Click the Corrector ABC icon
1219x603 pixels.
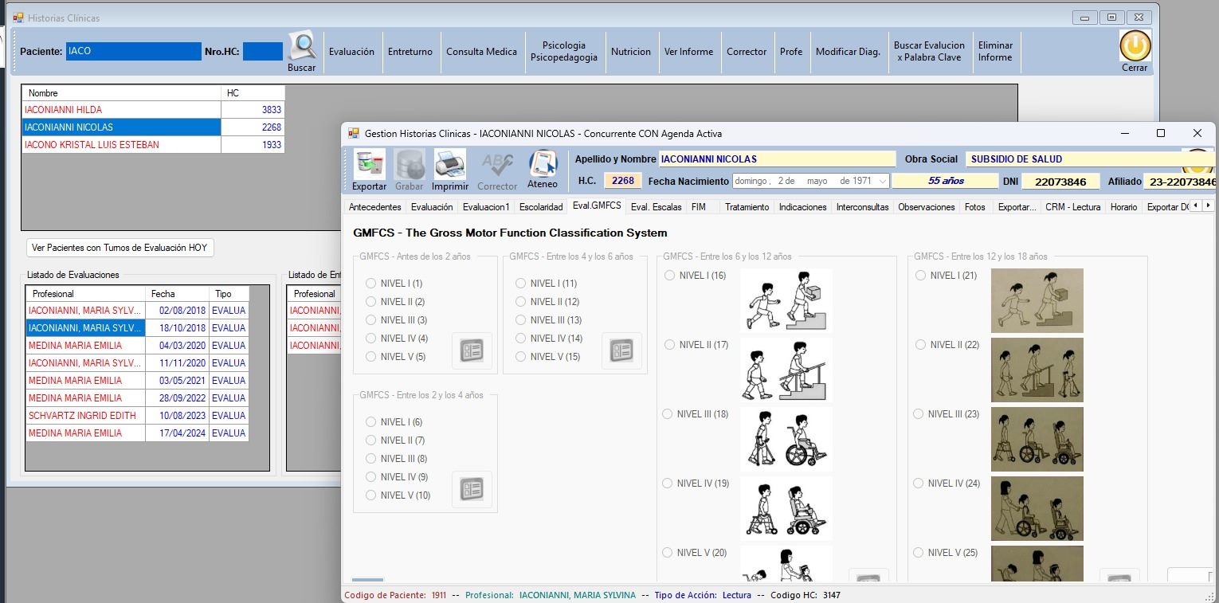click(x=497, y=164)
